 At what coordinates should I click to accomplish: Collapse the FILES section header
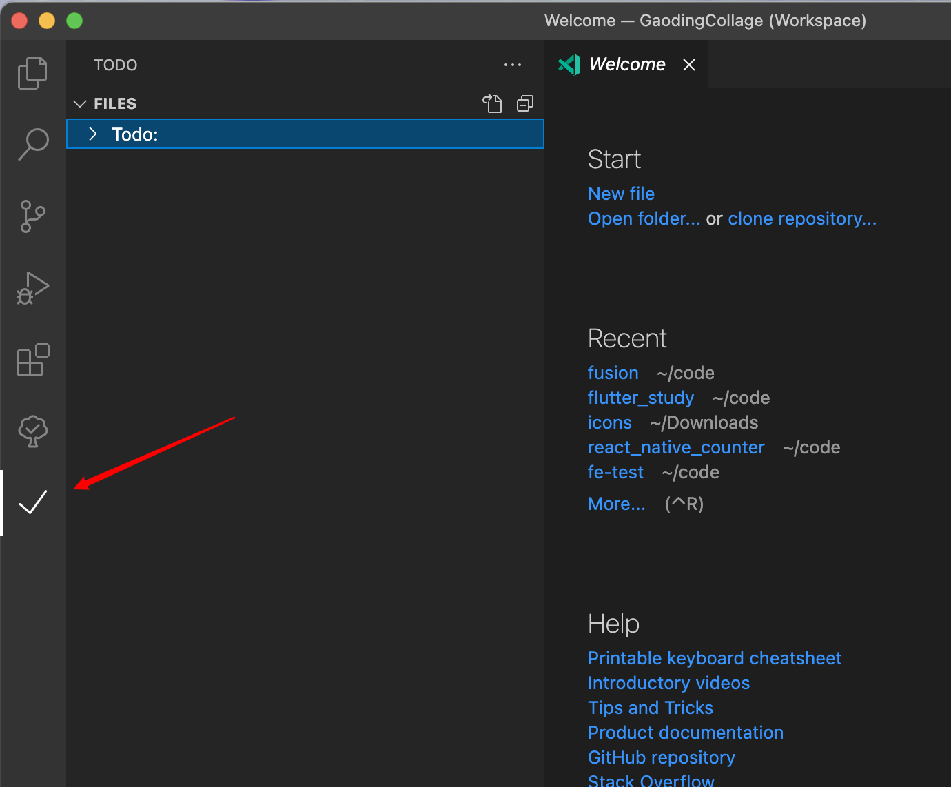click(79, 103)
